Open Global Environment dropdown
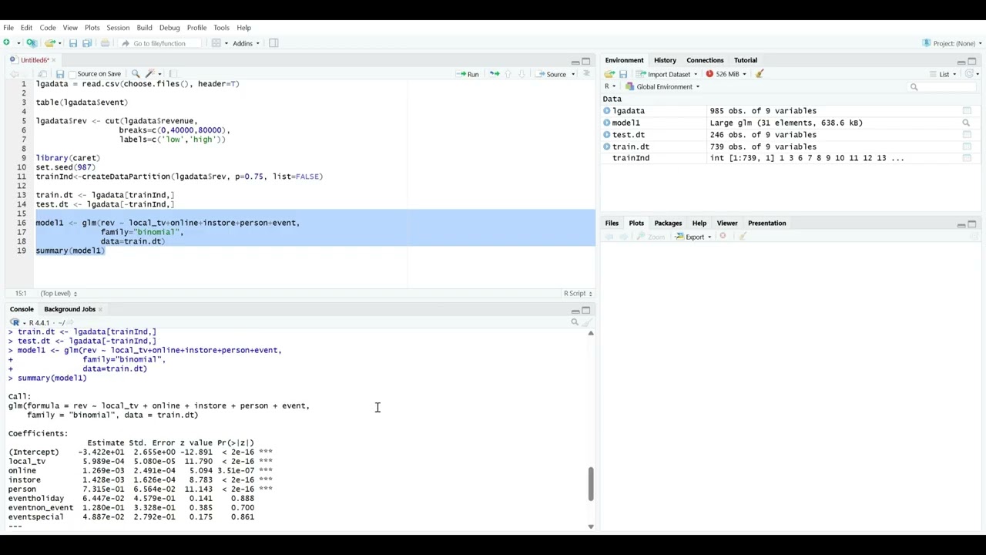 coord(662,87)
